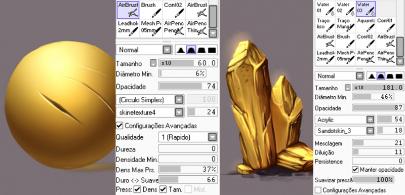Adjust Duro <-> Suave slider at 66
The height and width of the screenshot is (195, 405).
tap(188, 179)
